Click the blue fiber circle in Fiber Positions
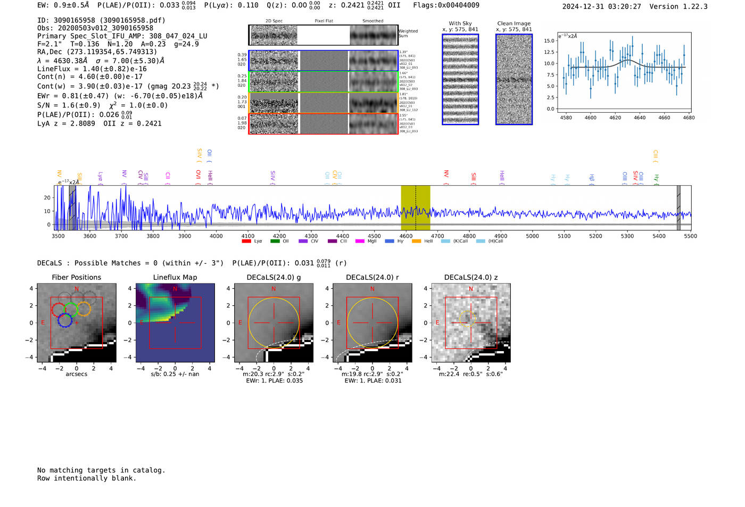 point(65,320)
